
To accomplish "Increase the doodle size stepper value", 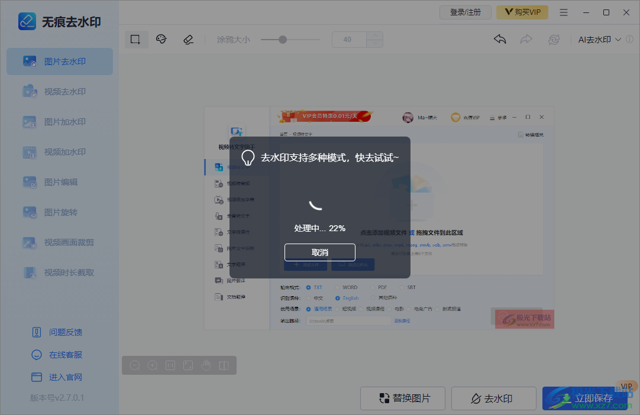I will 374,35.
